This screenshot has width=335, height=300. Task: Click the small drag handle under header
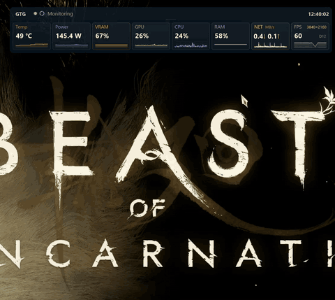171,20
